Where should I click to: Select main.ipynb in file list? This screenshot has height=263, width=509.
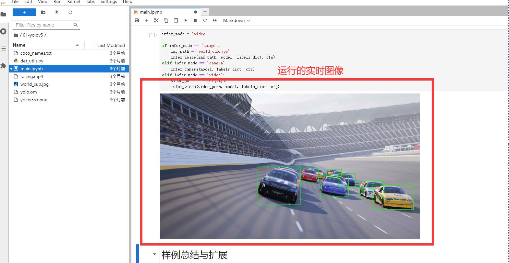(69, 69)
